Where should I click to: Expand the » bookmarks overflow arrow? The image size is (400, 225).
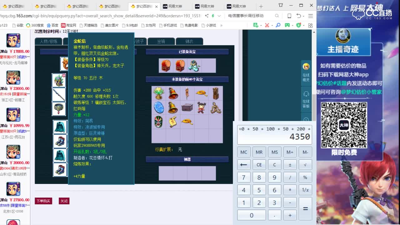tap(221, 25)
